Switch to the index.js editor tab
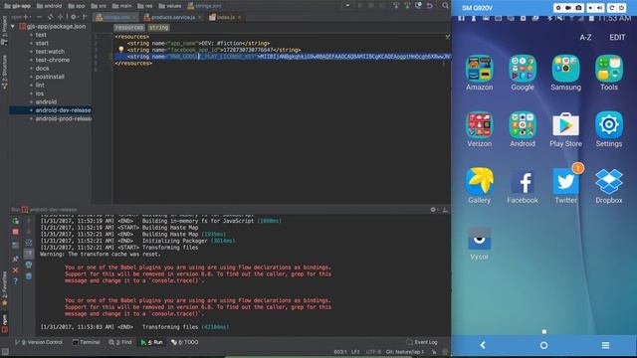Image resolution: width=637 pixels, height=358 pixels. pyautogui.click(x=226, y=17)
